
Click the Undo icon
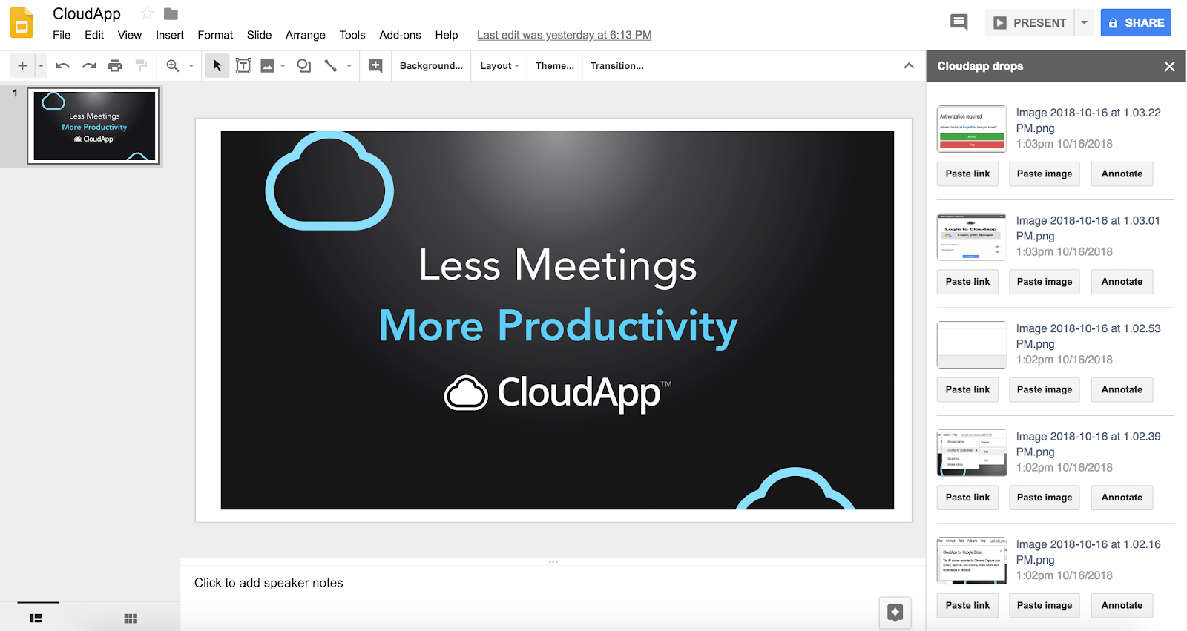point(62,66)
